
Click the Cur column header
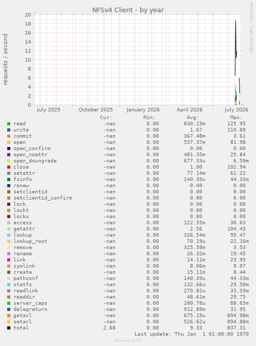tap(106, 118)
